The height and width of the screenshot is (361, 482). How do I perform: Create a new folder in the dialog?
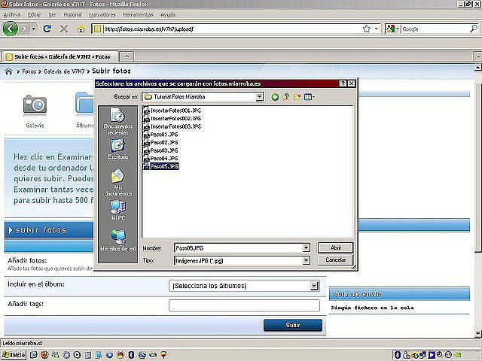tap(297, 97)
